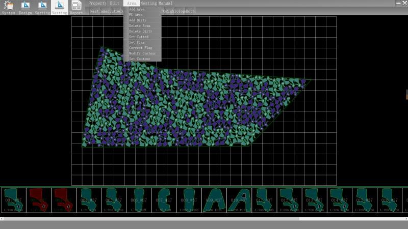The image size is (408, 229).
Task: Open the Manual menu
Action: pyautogui.click(x=165, y=3)
